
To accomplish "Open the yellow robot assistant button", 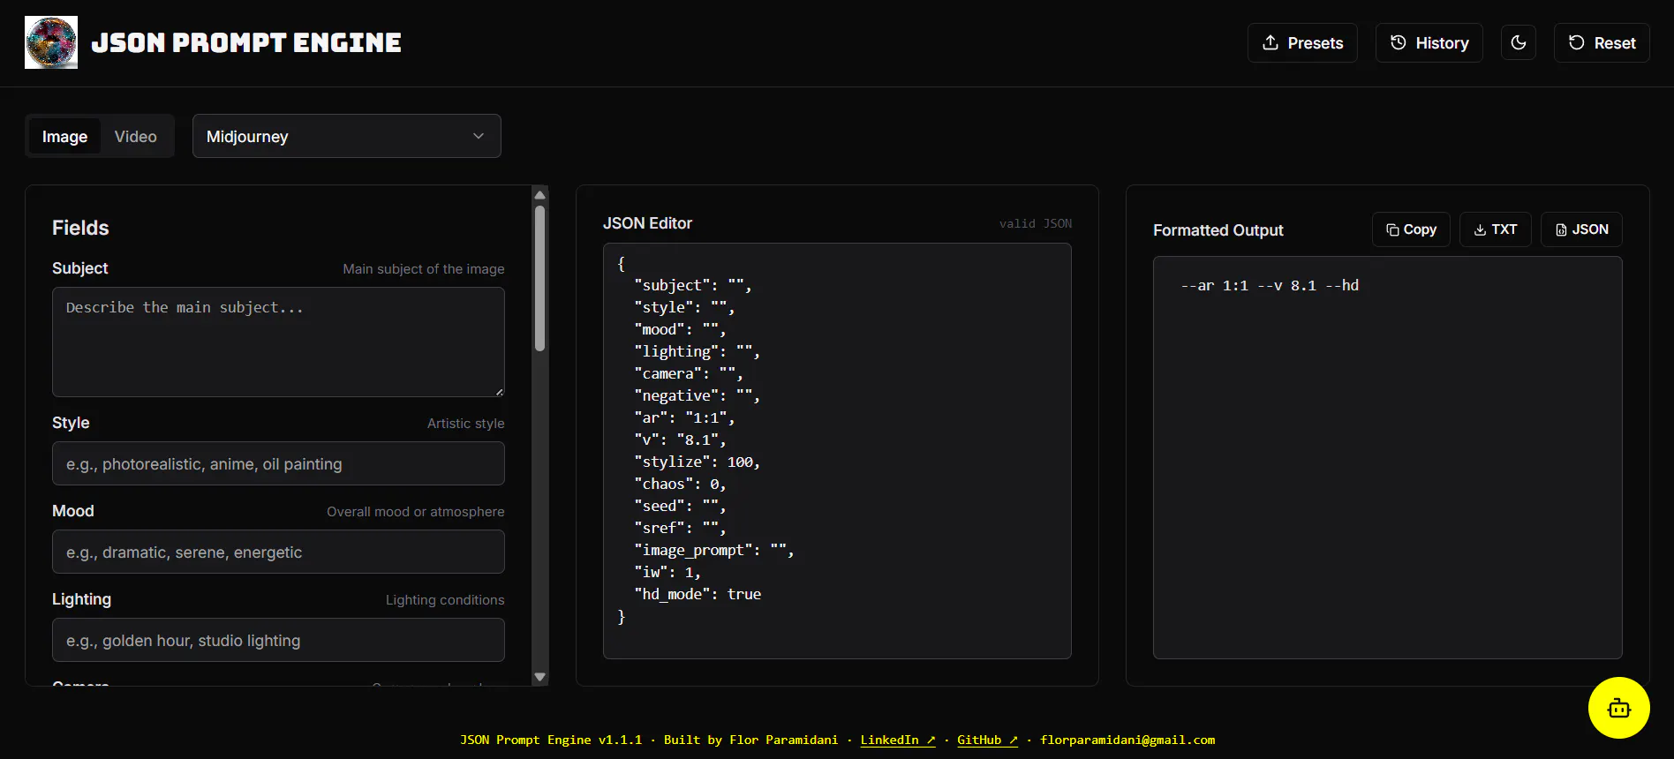I will pos(1618,708).
